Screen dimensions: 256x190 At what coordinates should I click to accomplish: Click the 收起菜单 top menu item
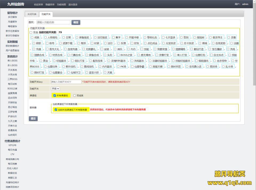pos(38,5)
